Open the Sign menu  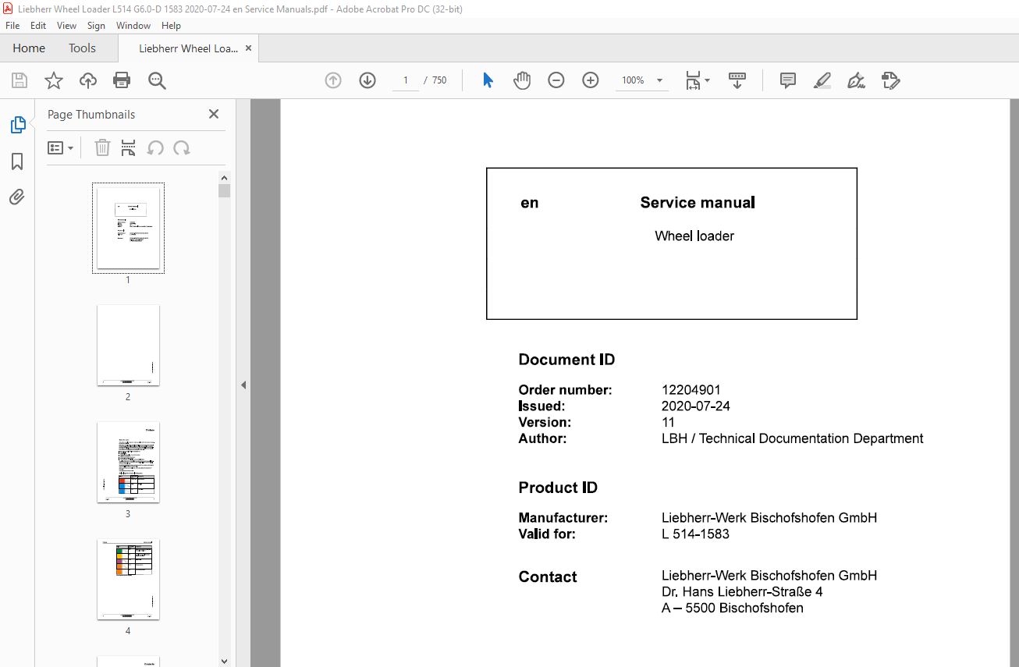pyautogui.click(x=96, y=26)
